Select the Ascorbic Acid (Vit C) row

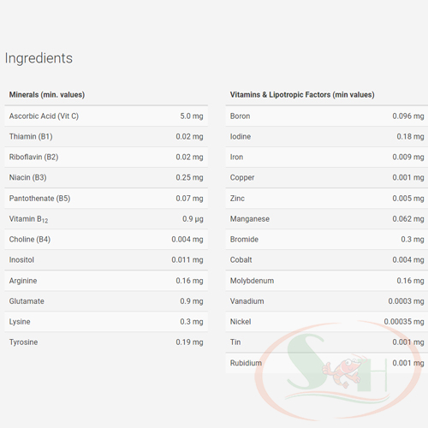coord(106,116)
